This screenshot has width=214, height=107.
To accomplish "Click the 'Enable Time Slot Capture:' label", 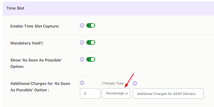I will click(35, 26).
